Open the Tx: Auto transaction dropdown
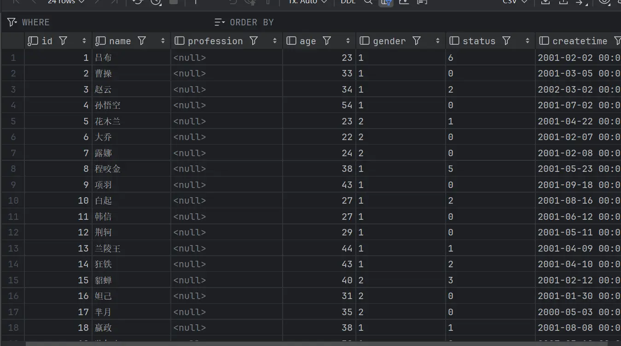This screenshot has height=346, width=621. [x=308, y=2]
